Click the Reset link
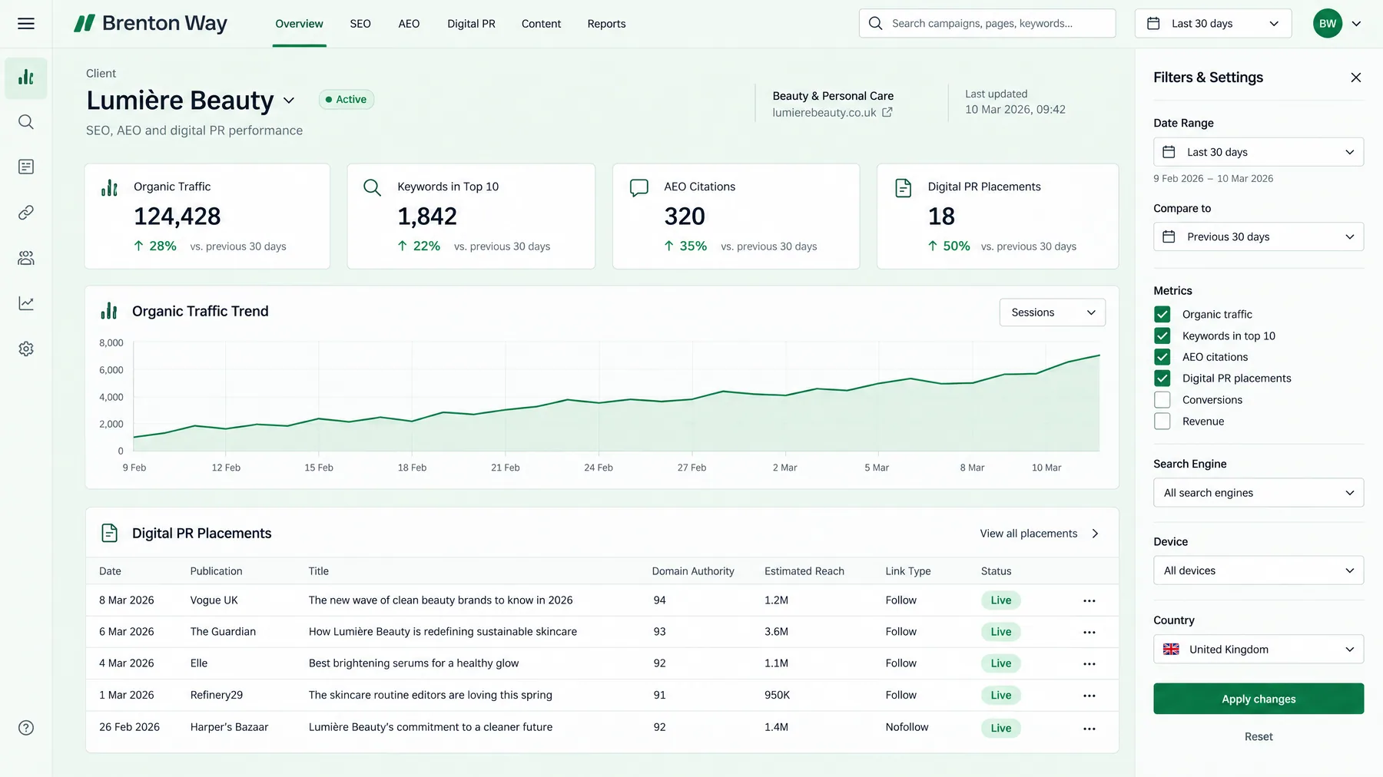Image resolution: width=1383 pixels, height=777 pixels. tap(1259, 736)
